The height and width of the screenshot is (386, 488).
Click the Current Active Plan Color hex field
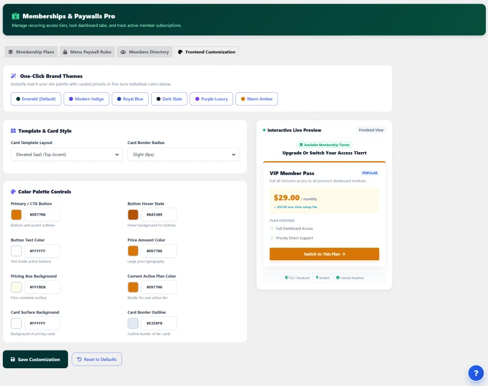click(159, 287)
